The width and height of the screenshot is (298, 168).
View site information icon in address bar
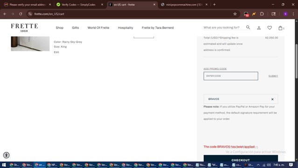(x=30, y=14)
